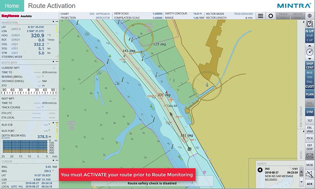Click the RANGE value 1.05 NM

pos(198,18)
